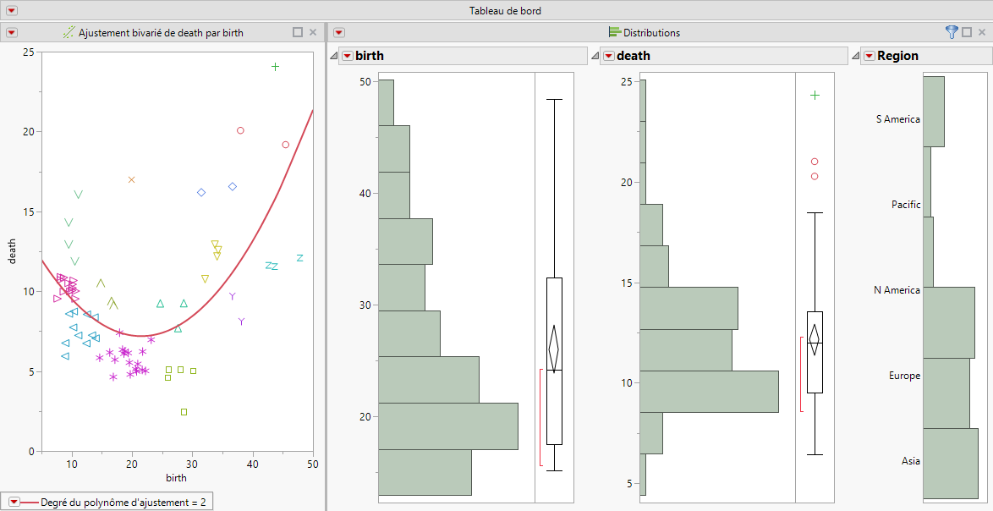Open the Distributions red triangle menu

coord(339,32)
